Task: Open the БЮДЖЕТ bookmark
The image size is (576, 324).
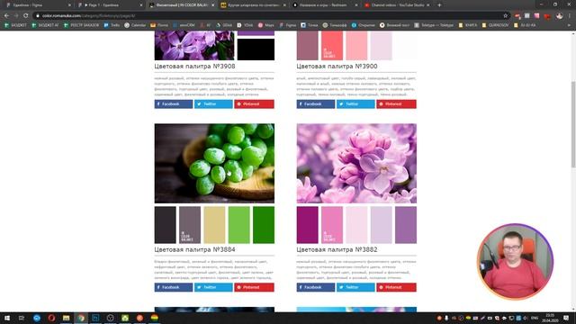Action: coord(15,25)
